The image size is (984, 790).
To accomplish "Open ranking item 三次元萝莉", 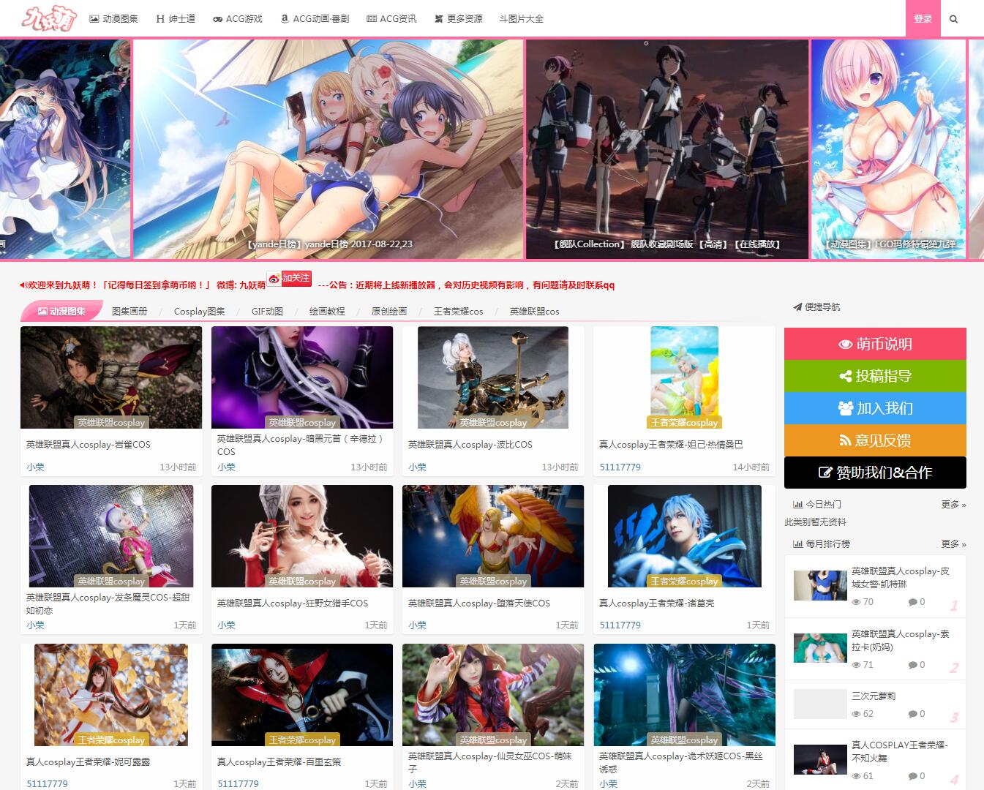I will [874, 696].
